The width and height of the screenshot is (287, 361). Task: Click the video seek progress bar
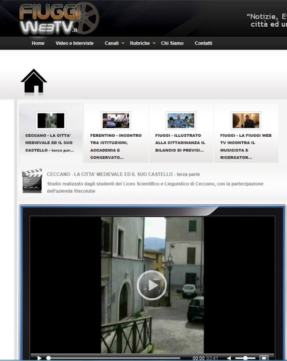point(114,358)
